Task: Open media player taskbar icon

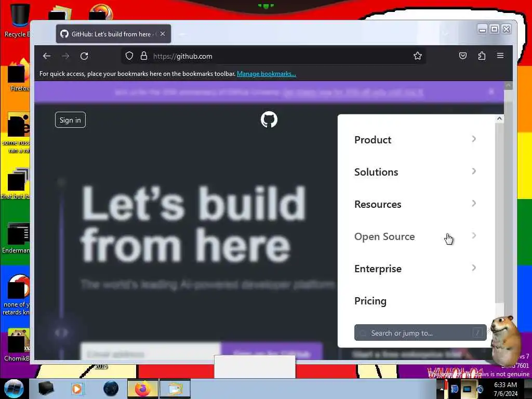Action: 77,389
